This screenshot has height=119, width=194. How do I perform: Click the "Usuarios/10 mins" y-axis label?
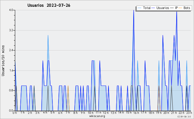point(3,61)
